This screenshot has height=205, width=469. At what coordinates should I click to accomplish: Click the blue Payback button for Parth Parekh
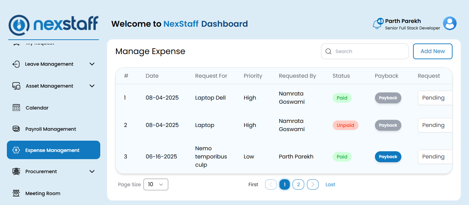coord(388,157)
